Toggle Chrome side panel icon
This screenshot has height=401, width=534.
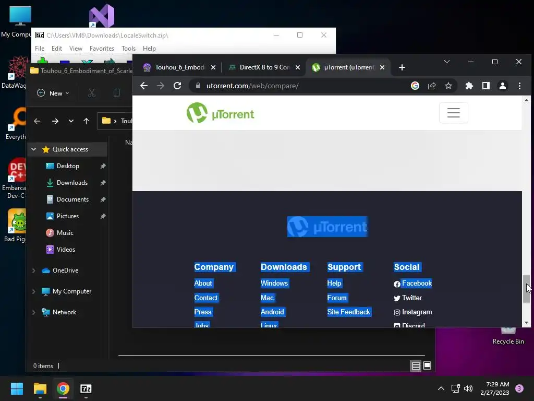[486, 86]
